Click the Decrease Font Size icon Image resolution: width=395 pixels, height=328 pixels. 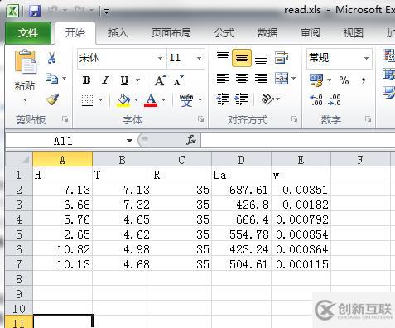click(x=179, y=80)
